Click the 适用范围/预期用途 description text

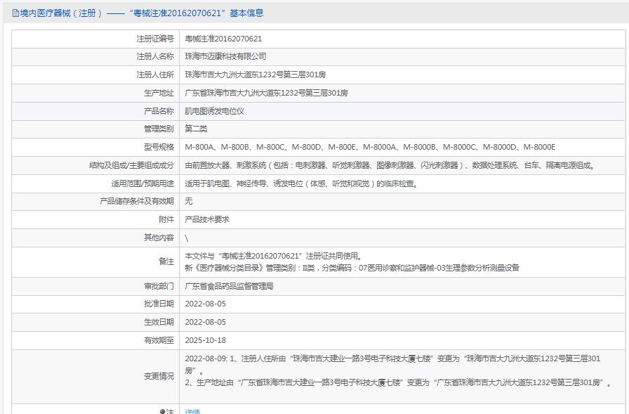click(301, 183)
